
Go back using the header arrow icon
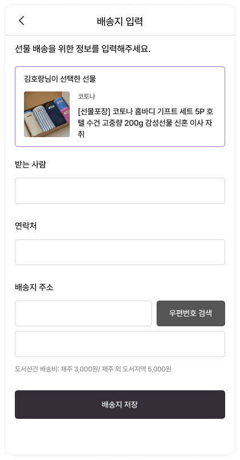click(21, 21)
